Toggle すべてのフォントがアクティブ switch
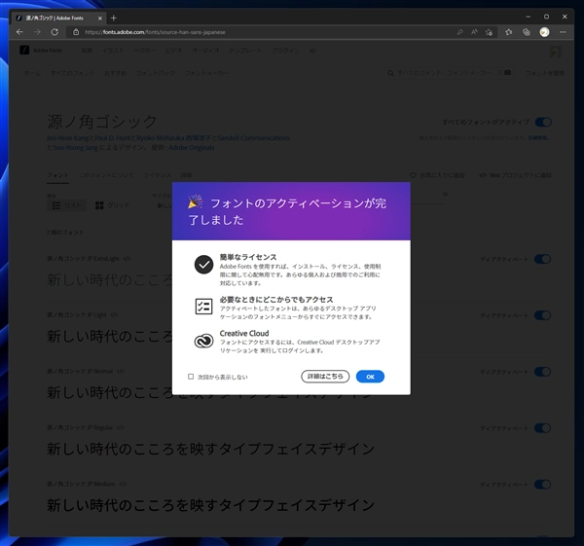 tap(543, 122)
